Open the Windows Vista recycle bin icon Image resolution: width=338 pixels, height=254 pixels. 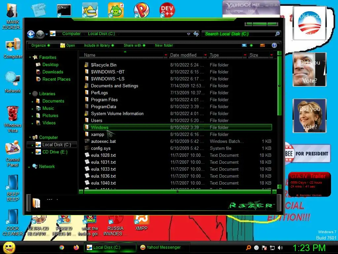point(13,119)
